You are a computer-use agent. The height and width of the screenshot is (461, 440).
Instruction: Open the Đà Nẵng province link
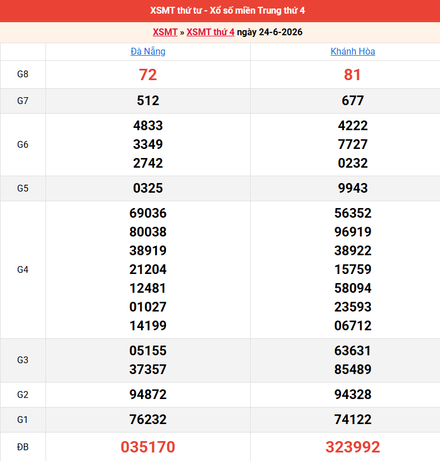148,52
